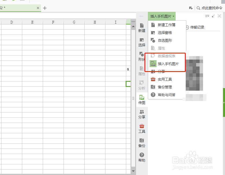Screen dimensions: 225x175
Task: Close the task pane
Action: 219,16
